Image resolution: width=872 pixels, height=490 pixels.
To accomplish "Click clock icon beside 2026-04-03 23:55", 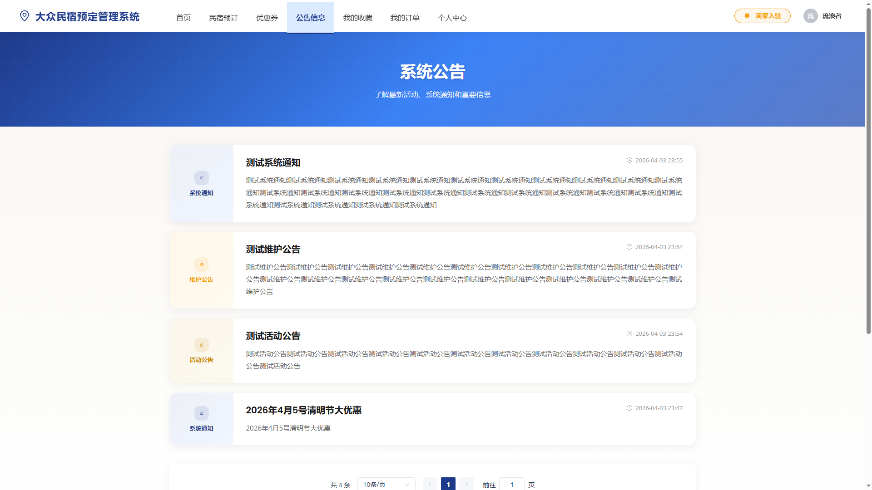I will coord(629,160).
